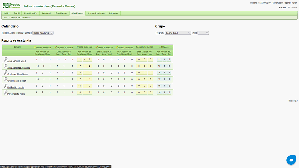Image resolution: width=299 pixels, height=168 pixels.
Task: Click the pencil icon beside Segundo Trimestre
Action: (55, 47)
